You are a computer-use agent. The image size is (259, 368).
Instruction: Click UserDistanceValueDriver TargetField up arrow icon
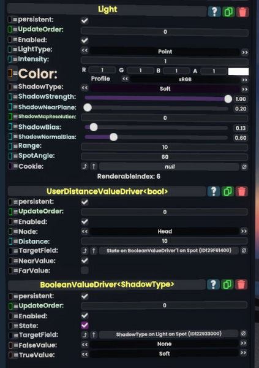[94, 251]
